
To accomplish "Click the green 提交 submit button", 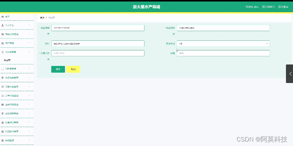I will click(58, 69).
